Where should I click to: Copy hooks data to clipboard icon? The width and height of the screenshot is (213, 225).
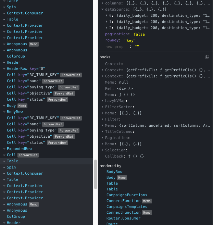[x=207, y=57]
